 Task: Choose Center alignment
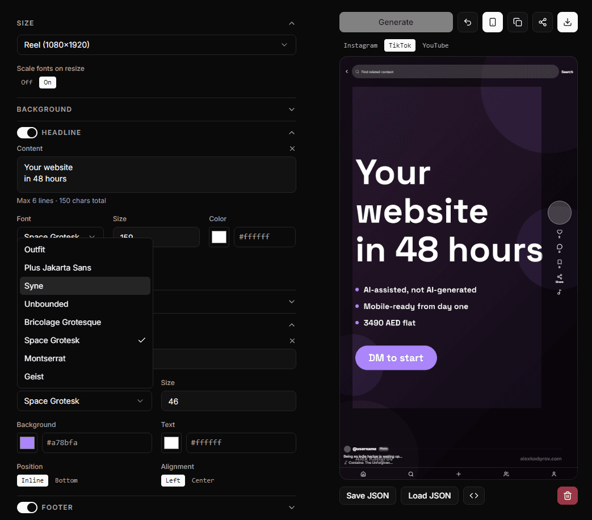click(x=203, y=480)
